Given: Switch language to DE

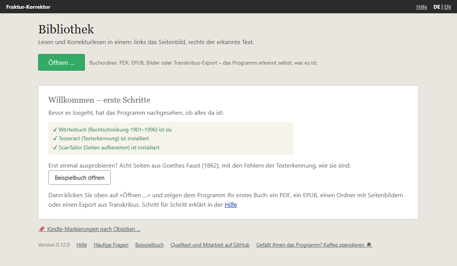Looking at the screenshot, I should [x=436, y=7].
